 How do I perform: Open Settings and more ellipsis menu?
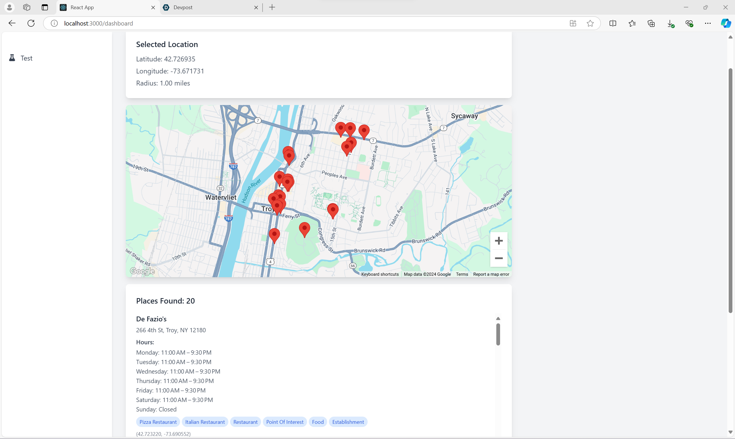(x=707, y=23)
